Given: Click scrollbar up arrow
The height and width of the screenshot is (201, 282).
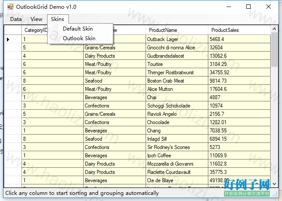Looking at the screenshot, I should point(274,29).
